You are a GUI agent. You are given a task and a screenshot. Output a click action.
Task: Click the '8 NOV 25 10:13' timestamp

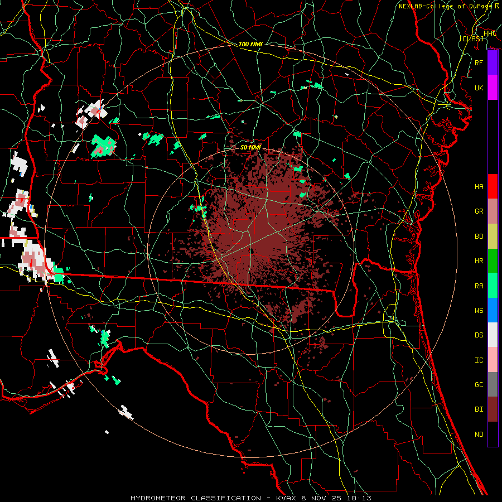pyautogui.click(x=336, y=498)
